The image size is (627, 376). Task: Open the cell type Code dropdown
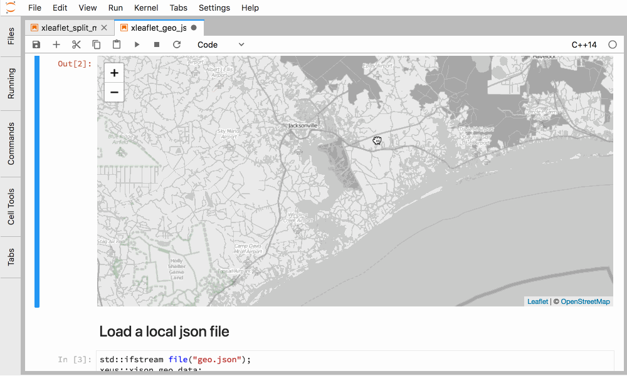(221, 44)
